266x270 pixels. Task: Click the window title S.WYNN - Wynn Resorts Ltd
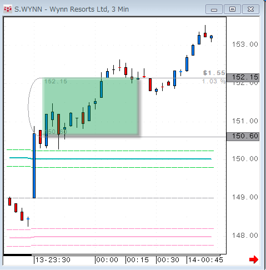(72, 9)
